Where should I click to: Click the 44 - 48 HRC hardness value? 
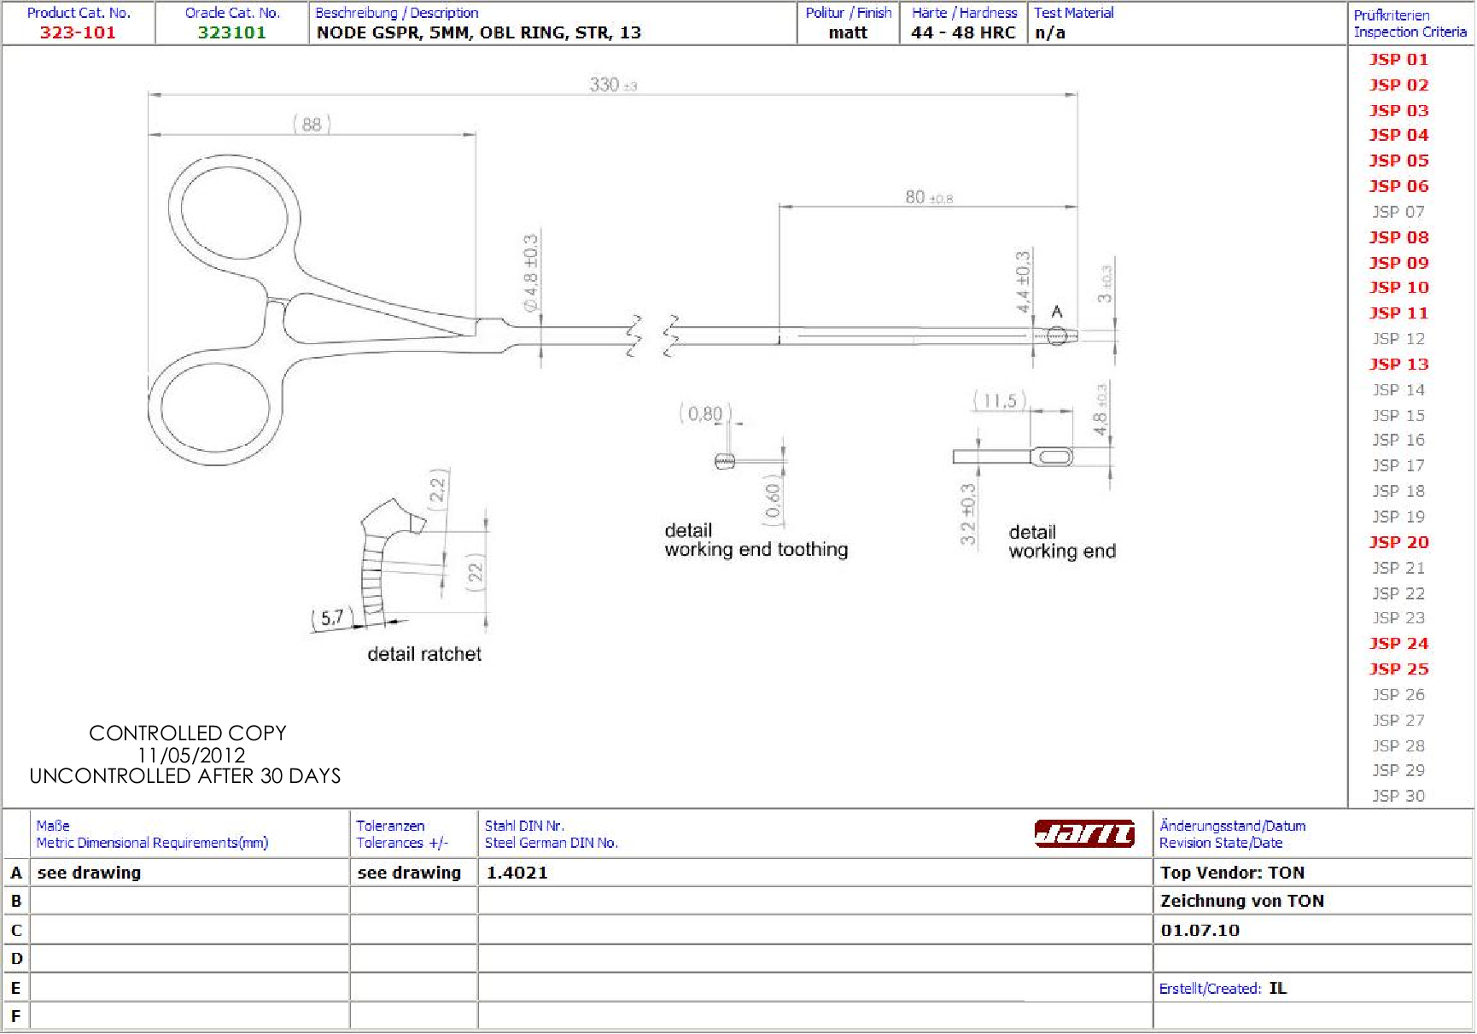tap(963, 32)
